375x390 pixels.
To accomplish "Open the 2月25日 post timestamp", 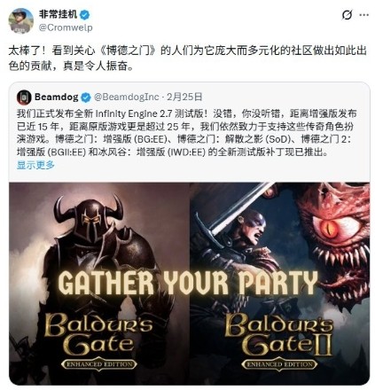I will point(185,97).
